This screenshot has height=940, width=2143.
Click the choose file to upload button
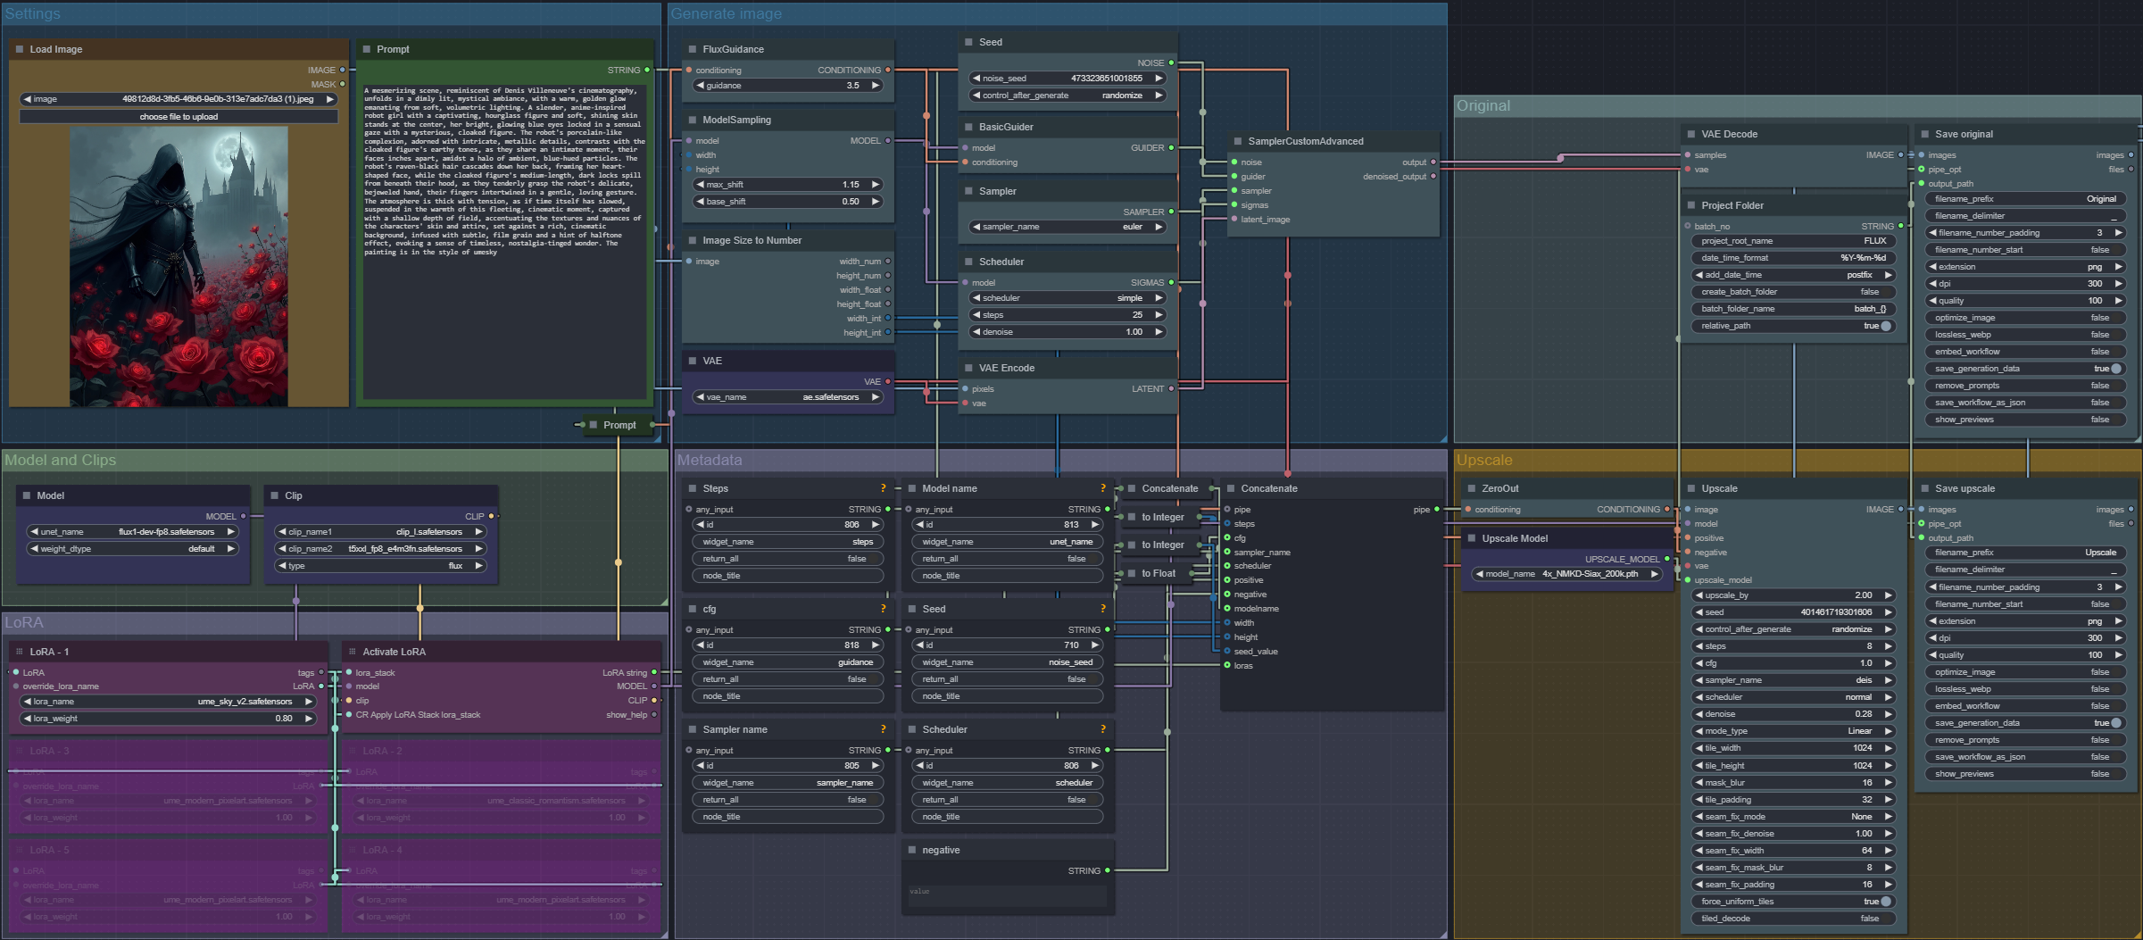coord(179,117)
